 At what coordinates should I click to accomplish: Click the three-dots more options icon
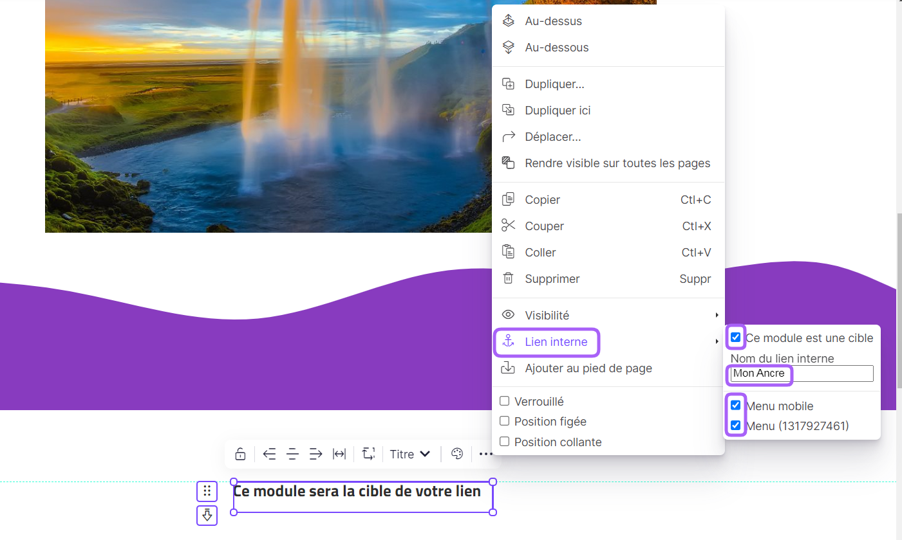coord(485,454)
